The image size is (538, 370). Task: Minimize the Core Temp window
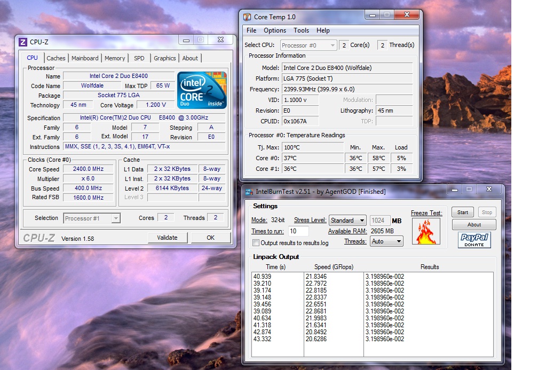[373, 15]
